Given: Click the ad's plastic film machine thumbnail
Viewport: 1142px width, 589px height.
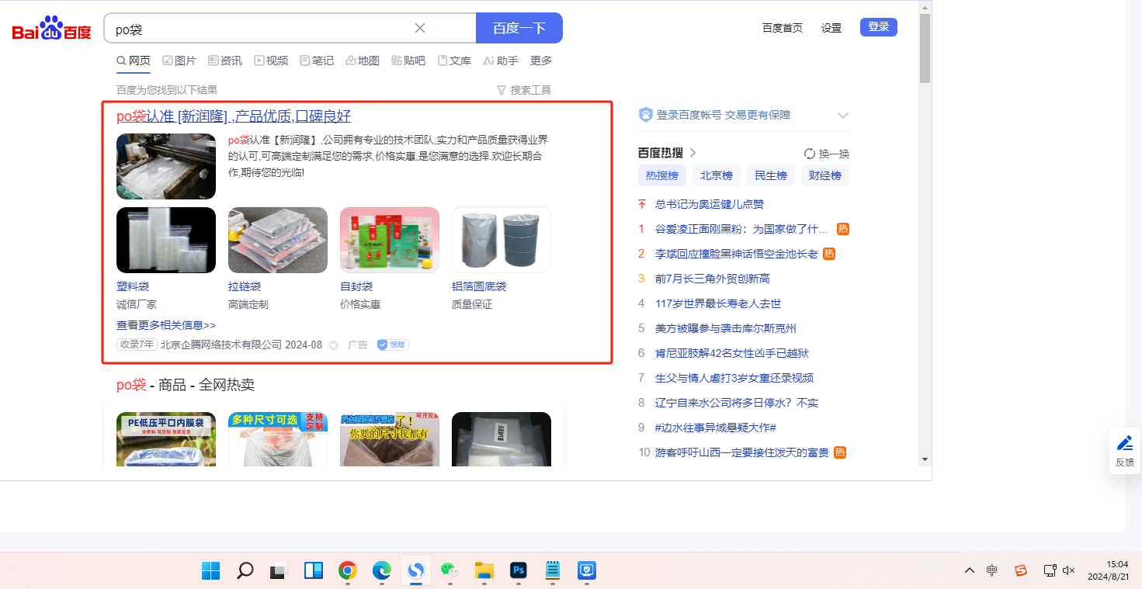Looking at the screenshot, I should [x=166, y=166].
